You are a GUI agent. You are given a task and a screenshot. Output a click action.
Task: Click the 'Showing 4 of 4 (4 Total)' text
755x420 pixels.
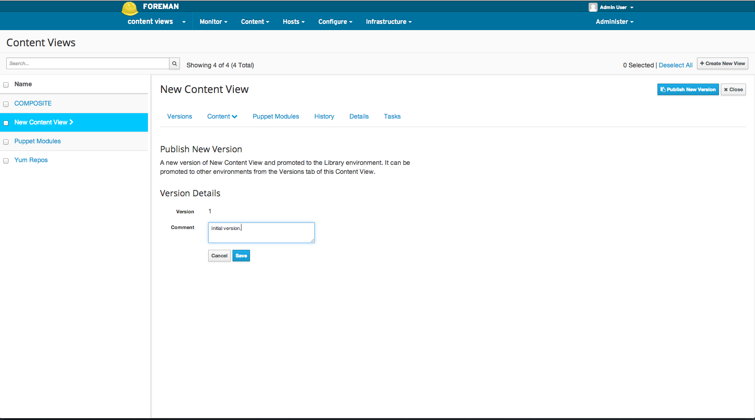coord(220,65)
